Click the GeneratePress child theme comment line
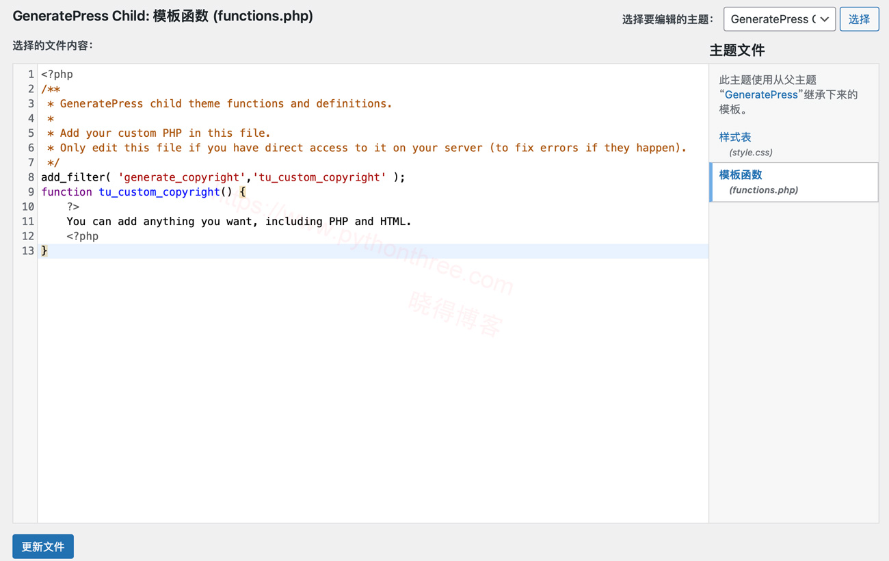 tap(220, 103)
